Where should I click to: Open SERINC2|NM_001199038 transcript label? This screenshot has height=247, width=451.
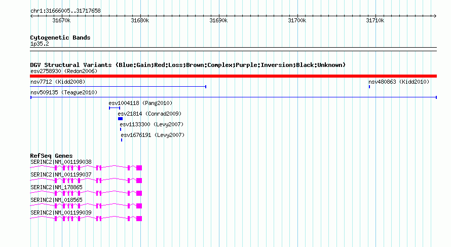[61, 162]
